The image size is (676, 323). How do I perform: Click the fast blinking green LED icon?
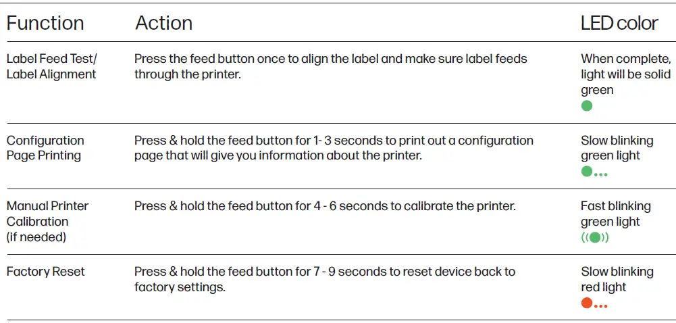click(x=594, y=237)
